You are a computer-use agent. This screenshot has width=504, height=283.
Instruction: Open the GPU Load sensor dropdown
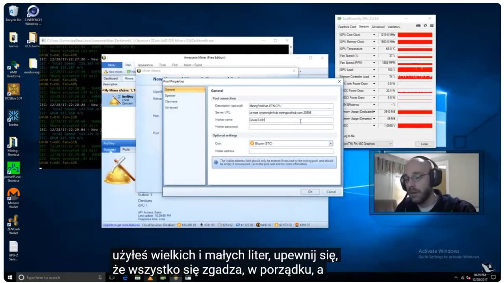(374, 70)
